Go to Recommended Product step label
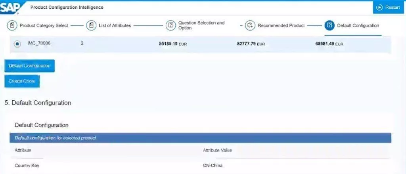This screenshot has width=406, height=174. (281, 26)
